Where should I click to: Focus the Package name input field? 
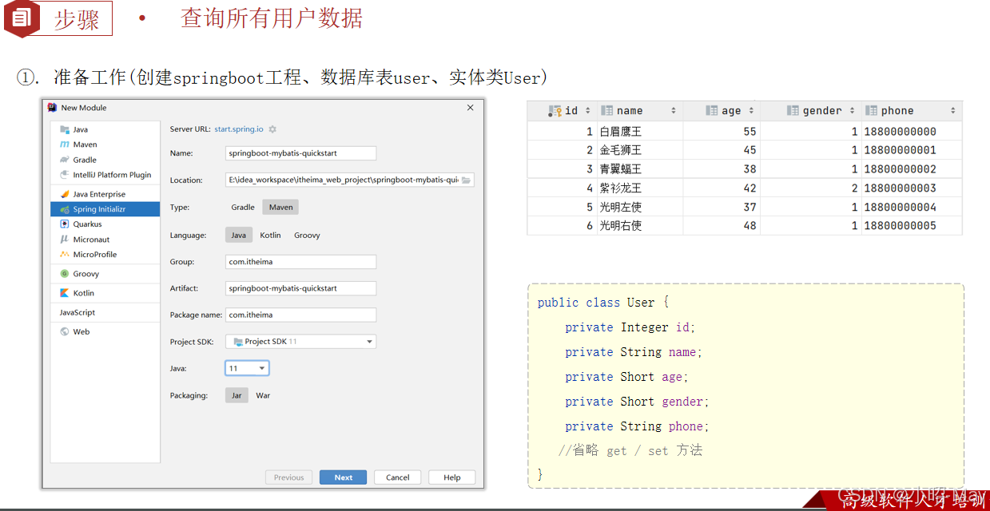(300, 315)
